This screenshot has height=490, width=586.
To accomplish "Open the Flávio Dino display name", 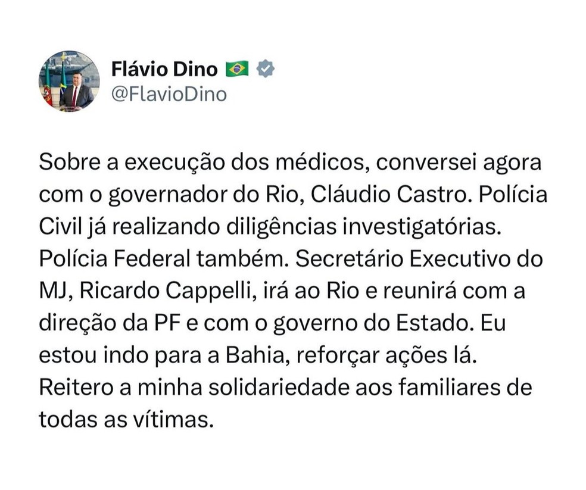I will click(164, 70).
